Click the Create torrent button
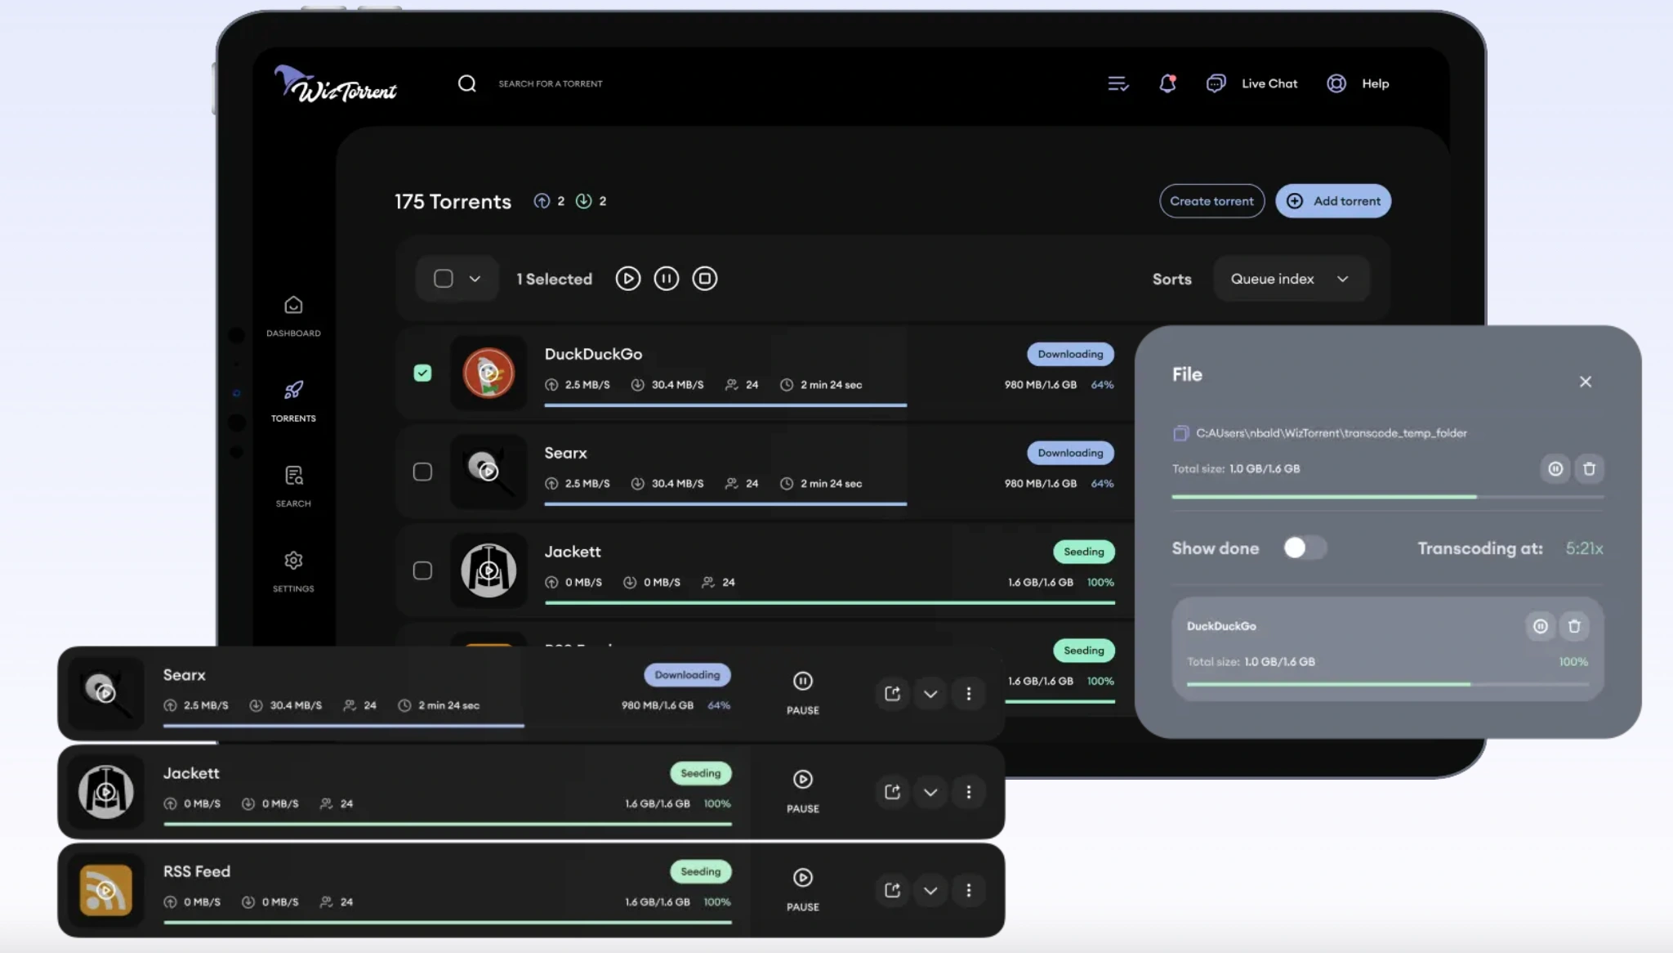The width and height of the screenshot is (1673, 953). click(1212, 201)
